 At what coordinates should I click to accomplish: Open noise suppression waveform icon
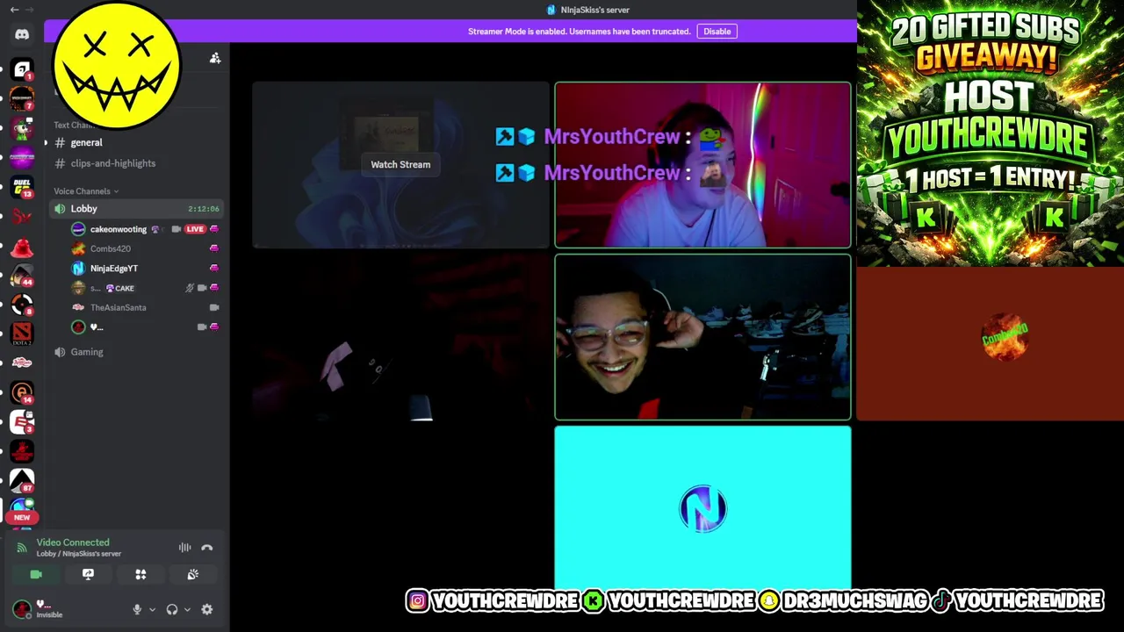[x=184, y=548]
